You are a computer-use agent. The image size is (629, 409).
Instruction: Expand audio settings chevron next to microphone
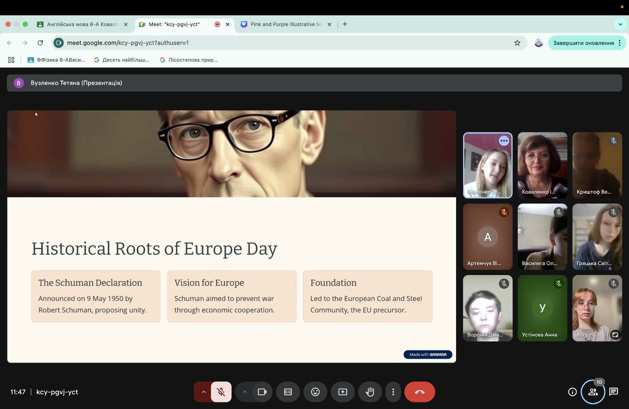pyautogui.click(x=203, y=392)
